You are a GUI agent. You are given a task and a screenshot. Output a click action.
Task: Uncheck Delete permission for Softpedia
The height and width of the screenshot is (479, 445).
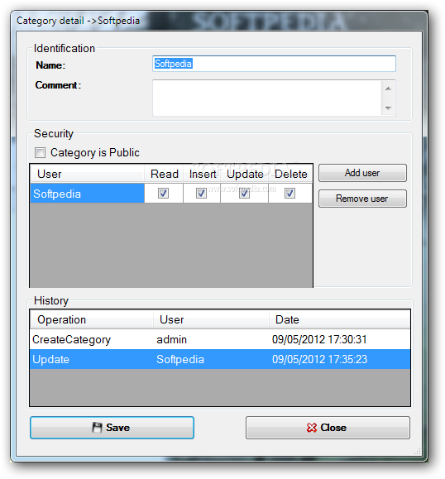pyautogui.click(x=289, y=193)
